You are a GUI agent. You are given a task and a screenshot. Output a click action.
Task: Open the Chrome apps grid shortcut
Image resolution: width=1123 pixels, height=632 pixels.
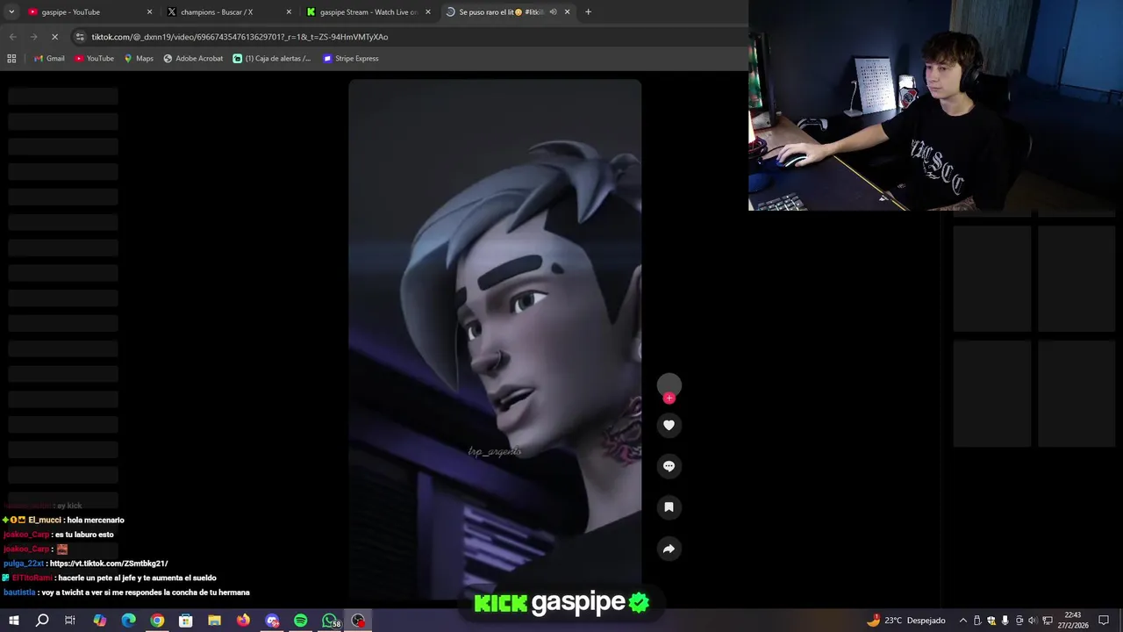click(x=11, y=59)
